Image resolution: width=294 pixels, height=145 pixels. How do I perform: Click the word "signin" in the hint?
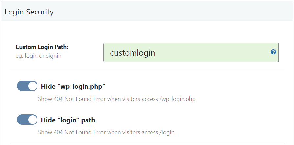tap(54, 56)
